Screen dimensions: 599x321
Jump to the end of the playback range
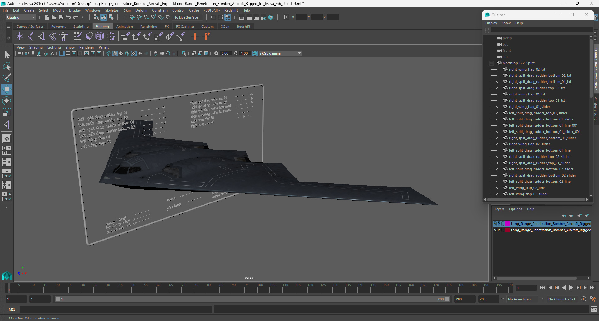tap(593, 288)
